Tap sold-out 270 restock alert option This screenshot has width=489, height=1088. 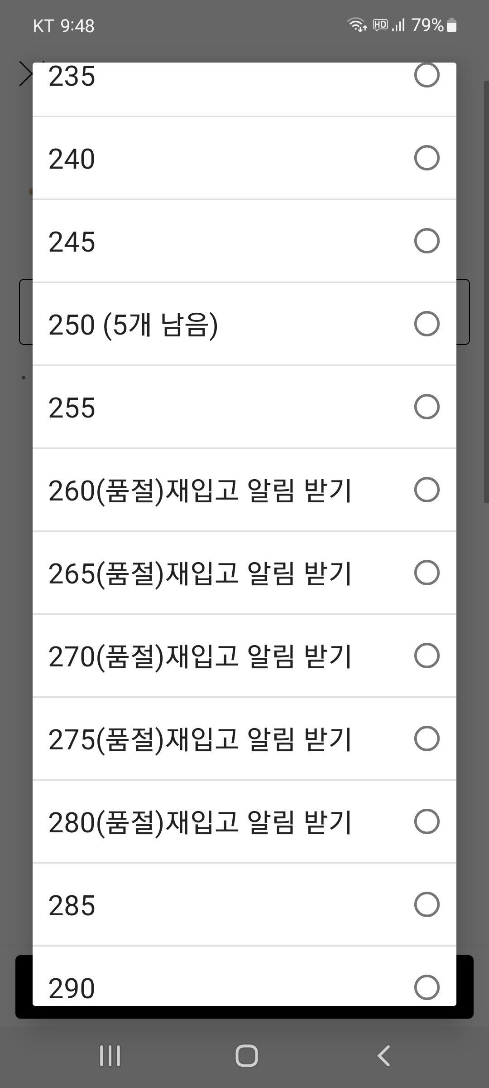coord(427,656)
